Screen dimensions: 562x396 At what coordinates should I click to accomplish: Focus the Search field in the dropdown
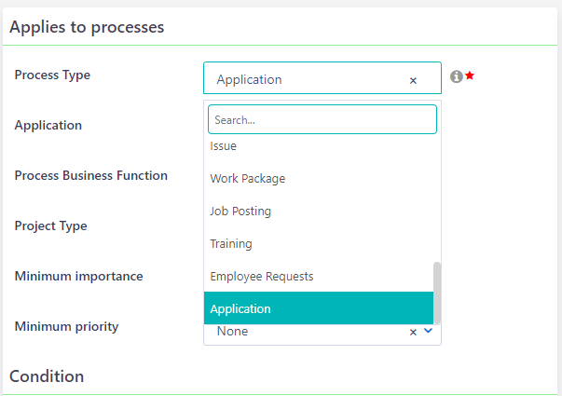click(x=322, y=120)
